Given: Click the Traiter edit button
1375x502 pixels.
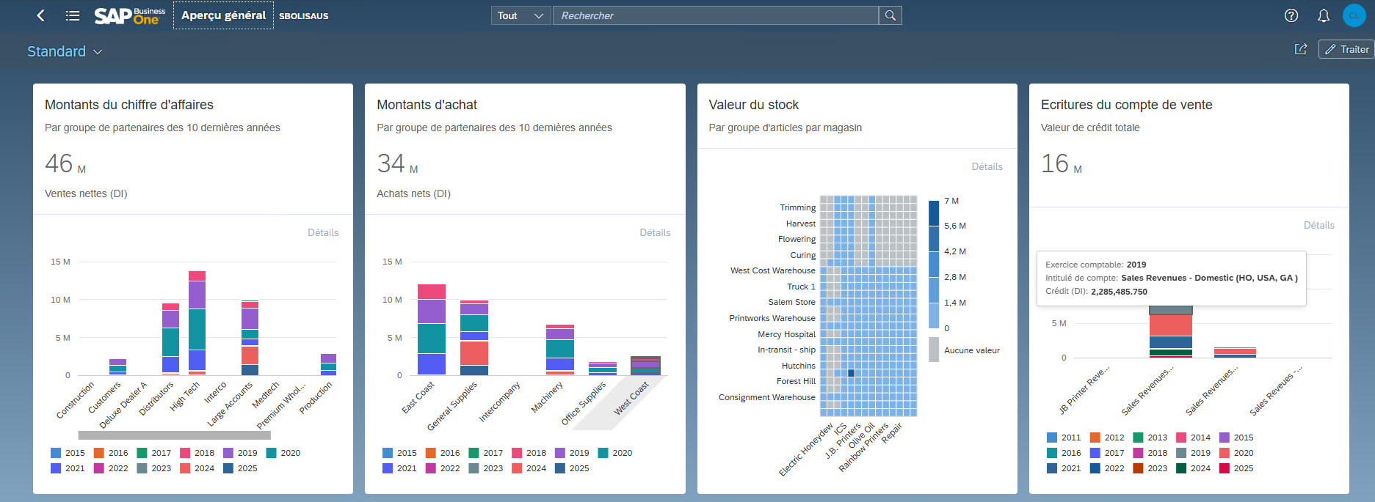Looking at the screenshot, I should (1346, 49).
